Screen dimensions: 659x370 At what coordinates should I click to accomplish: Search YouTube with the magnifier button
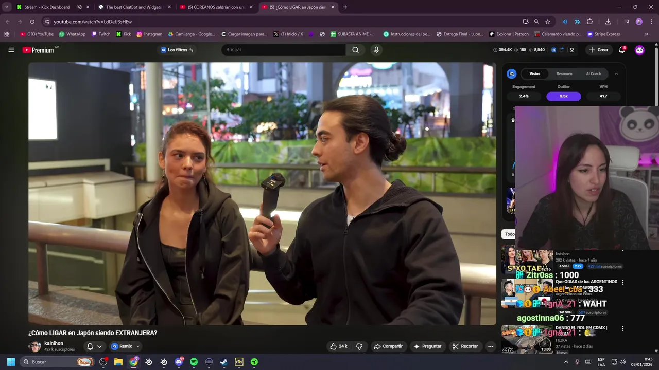point(355,50)
